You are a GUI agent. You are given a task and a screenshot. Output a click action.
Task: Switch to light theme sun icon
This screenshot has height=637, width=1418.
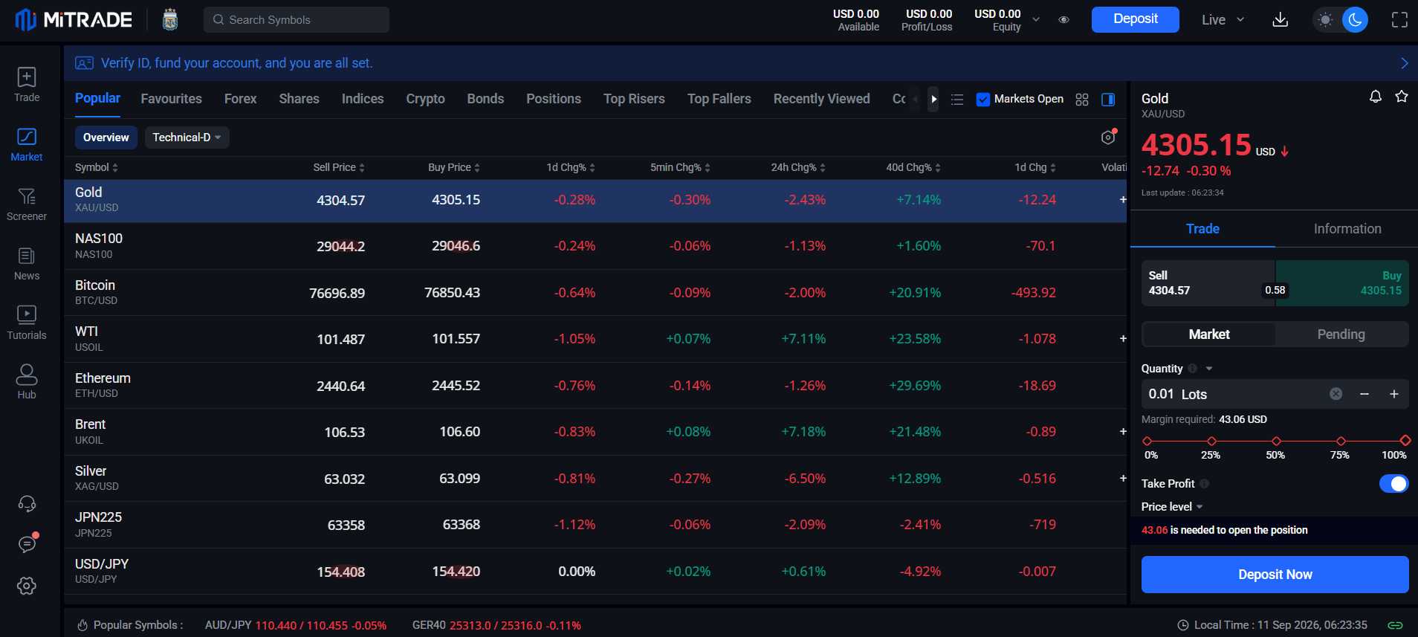[1325, 20]
